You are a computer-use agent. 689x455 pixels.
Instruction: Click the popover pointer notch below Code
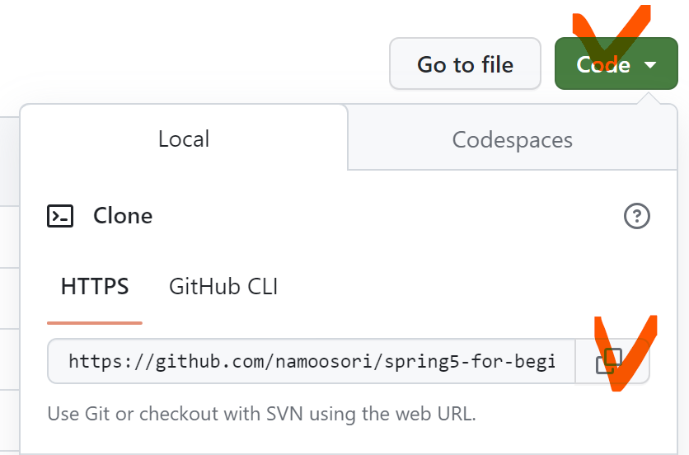point(648,98)
